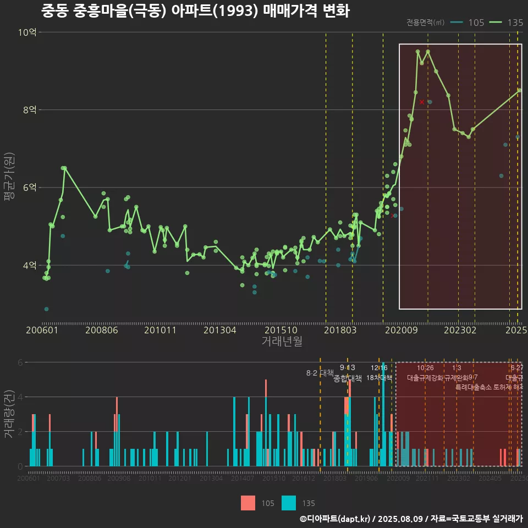Image resolution: width=528 pixels, height=528 pixels.
Task: Click 201011 on the price chart axis
Action: click(160, 330)
